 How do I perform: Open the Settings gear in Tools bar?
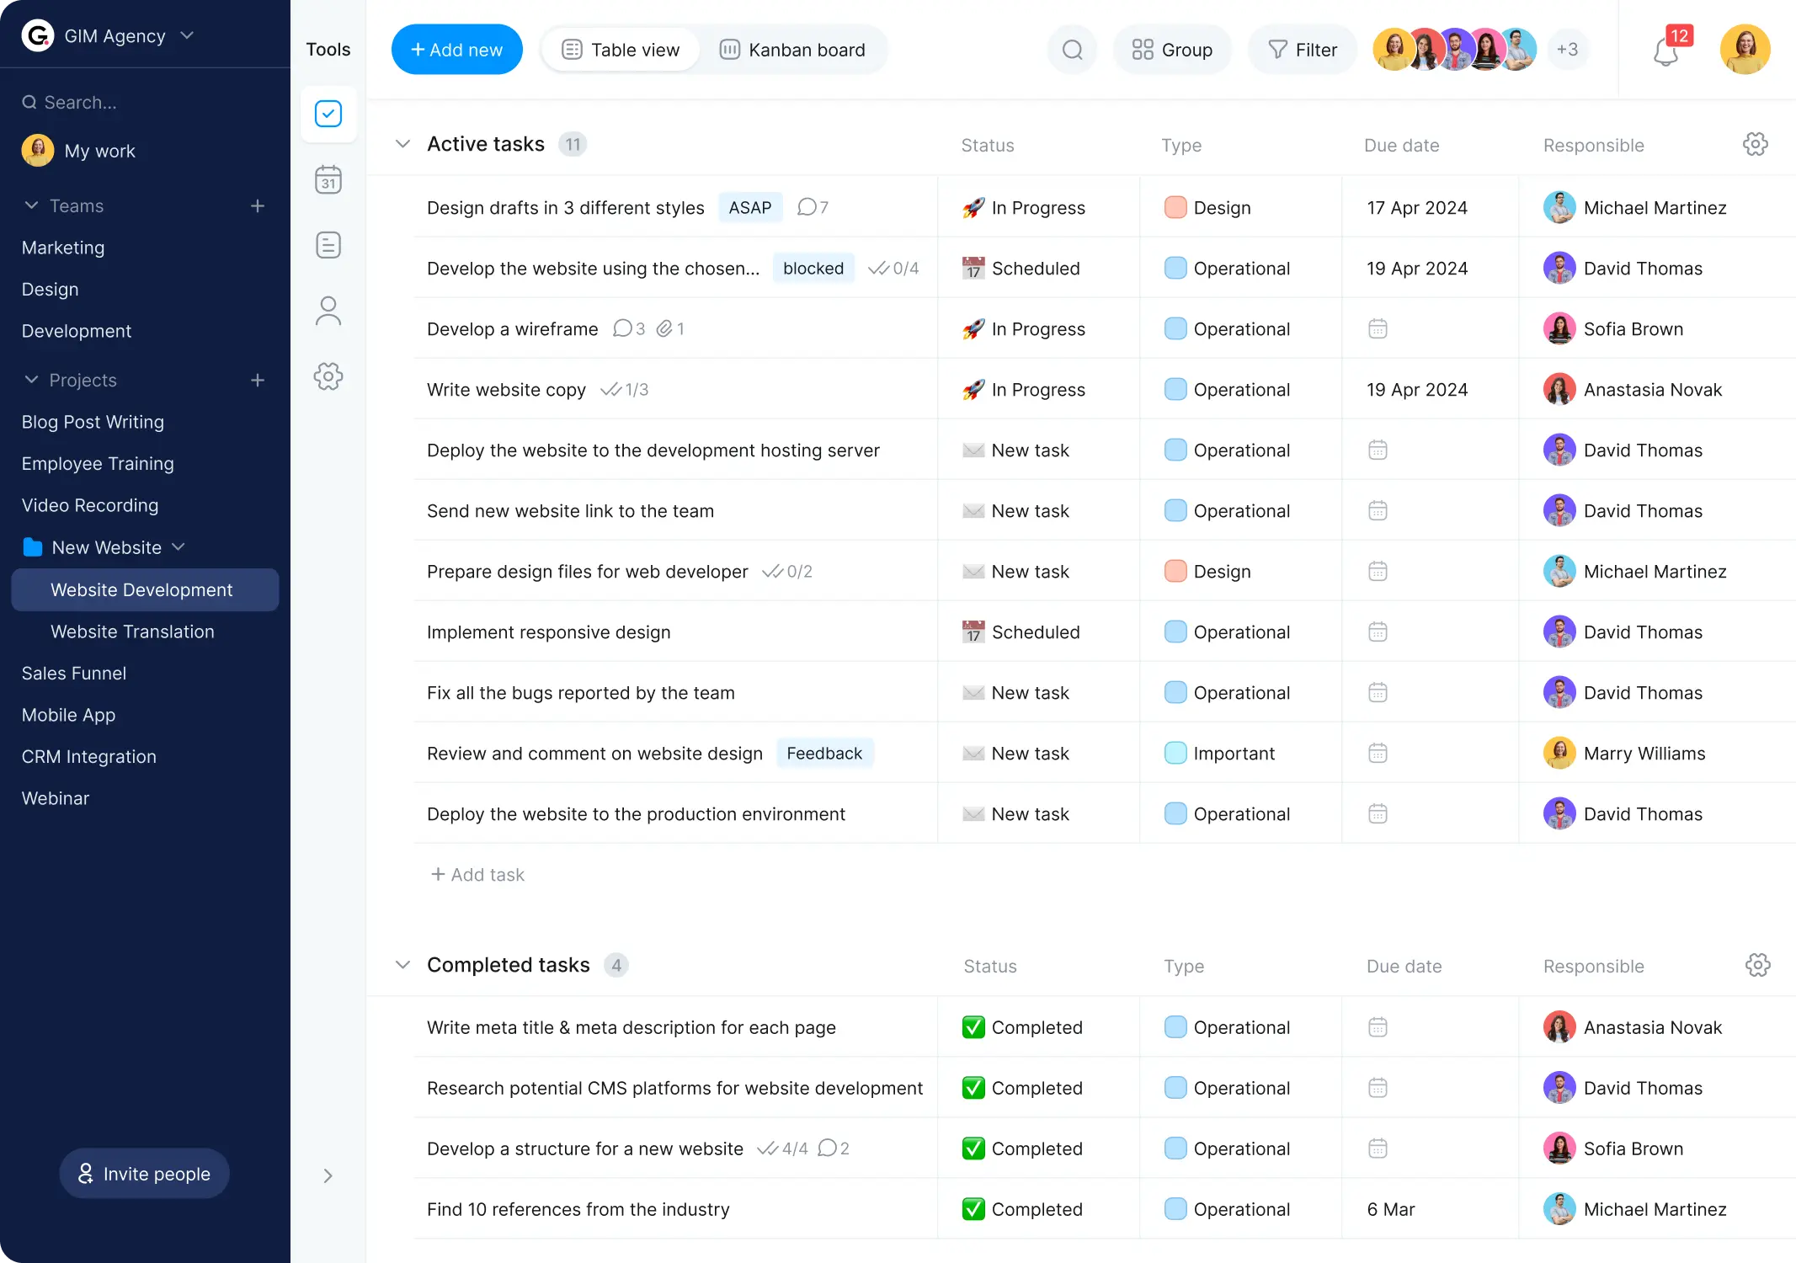coord(328,376)
